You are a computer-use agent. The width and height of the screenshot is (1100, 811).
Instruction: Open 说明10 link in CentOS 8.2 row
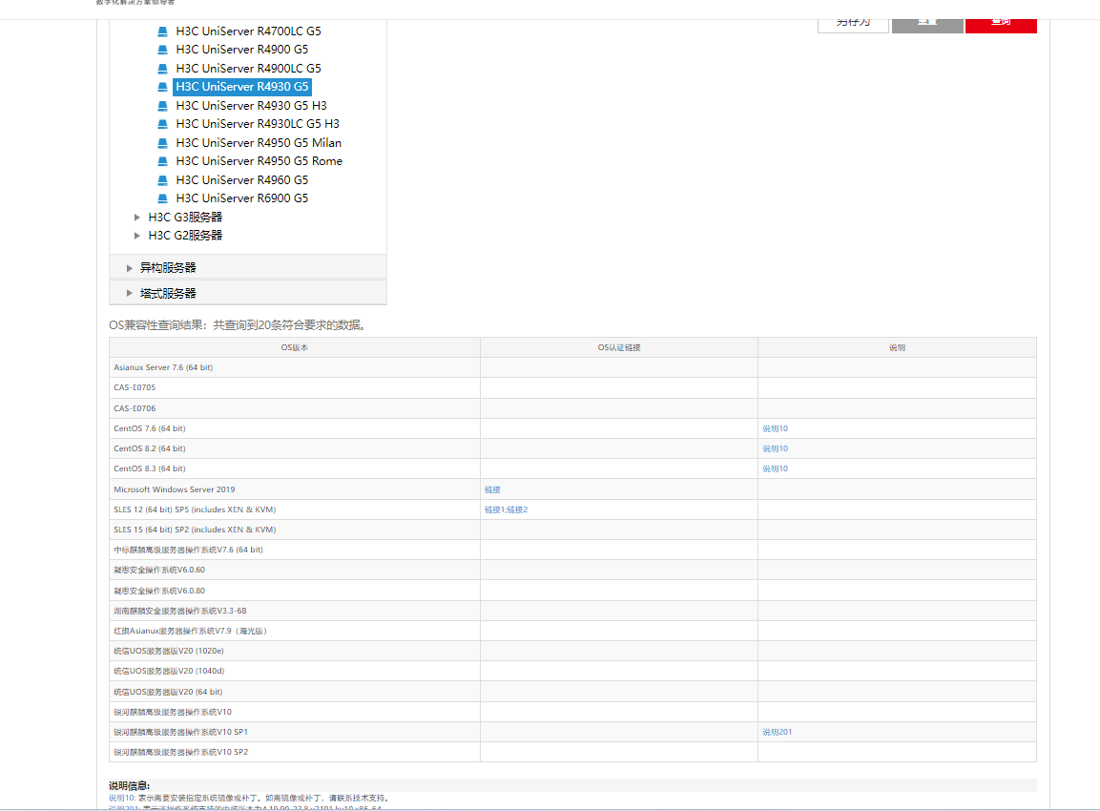(776, 448)
